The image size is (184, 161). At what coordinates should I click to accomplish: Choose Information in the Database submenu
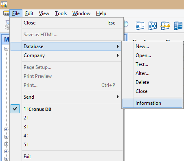152,103
